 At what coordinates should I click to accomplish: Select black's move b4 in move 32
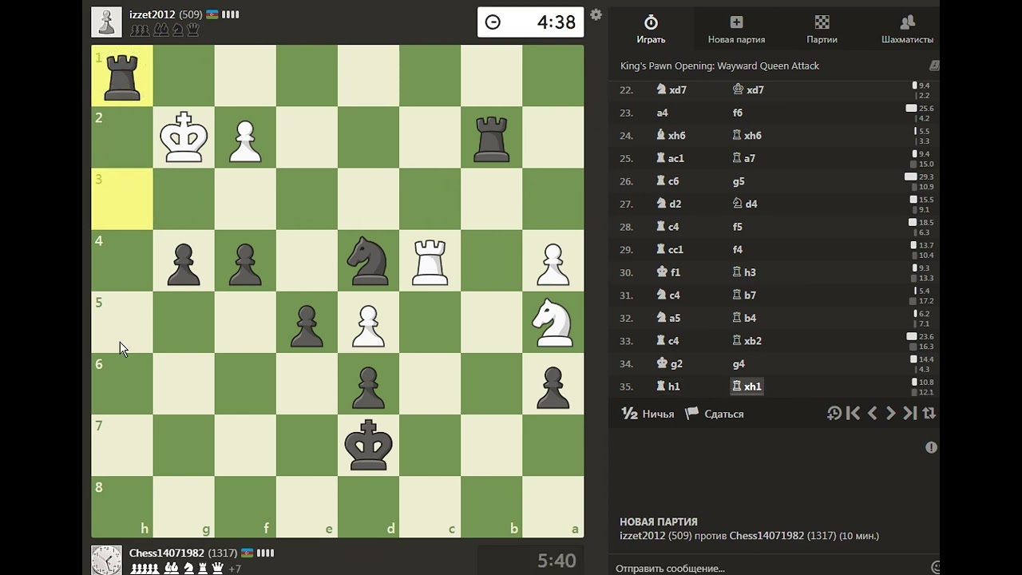point(744,318)
